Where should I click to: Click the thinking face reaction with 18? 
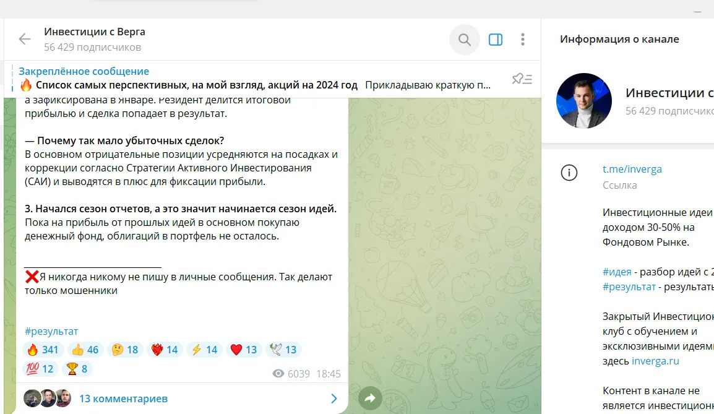point(125,350)
